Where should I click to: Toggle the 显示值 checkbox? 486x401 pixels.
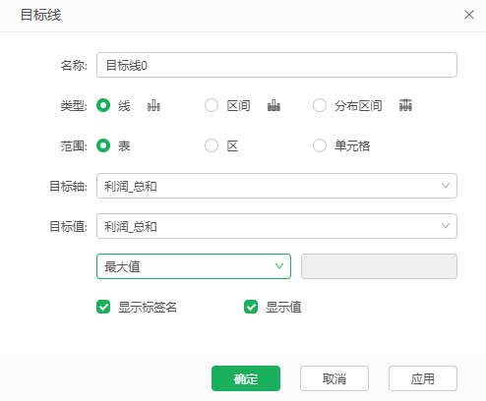point(251,307)
